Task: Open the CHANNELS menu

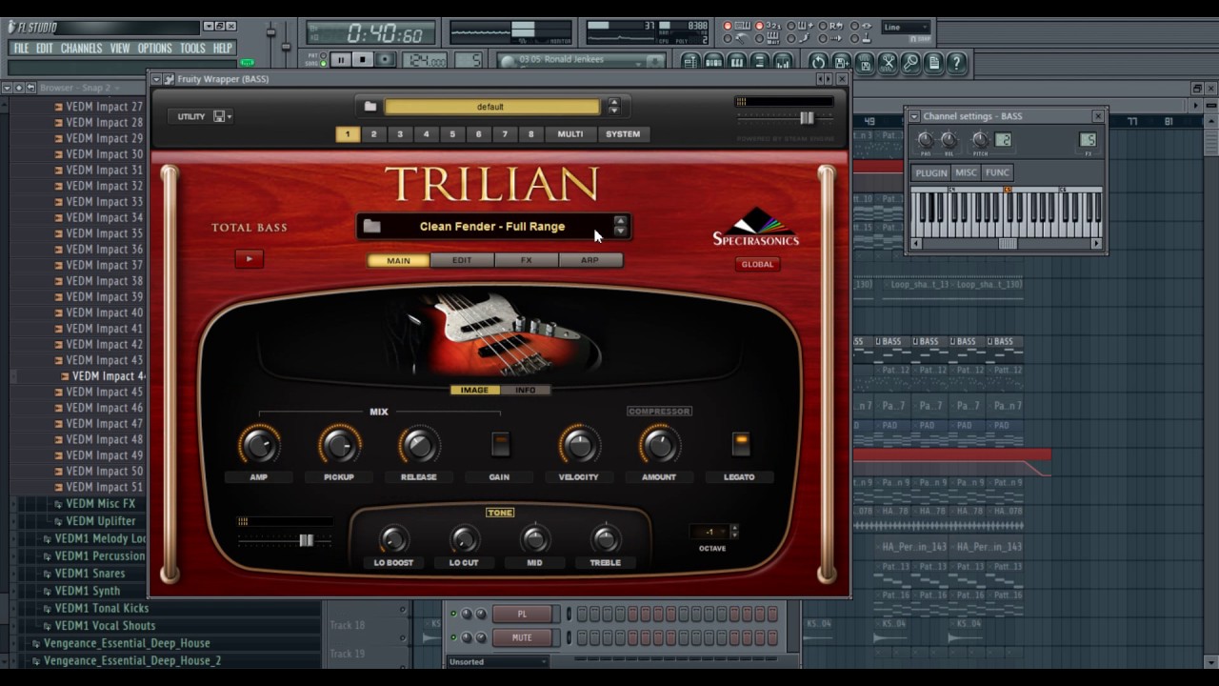Action: click(x=81, y=49)
